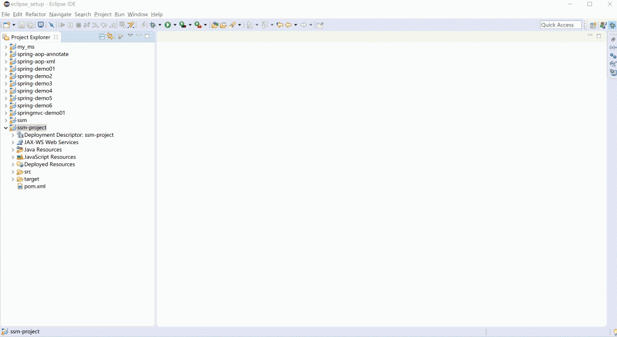617x337 pixels.
Task: Expand the springmvc-demo01 project
Action: coord(6,113)
